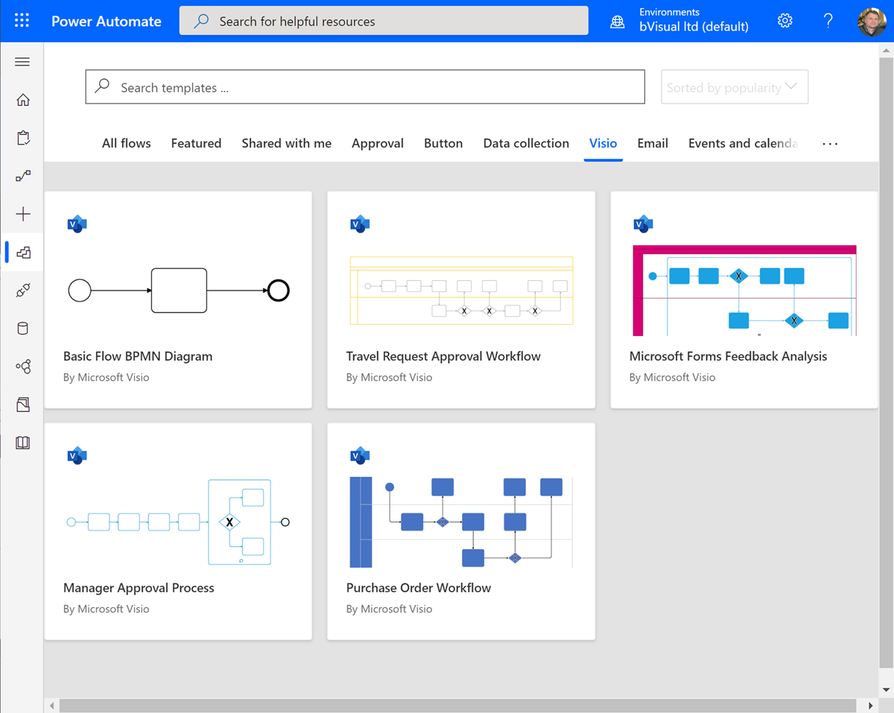
Task: Click the Search templates input field
Action: pyautogui.click(x=365, y=86)
